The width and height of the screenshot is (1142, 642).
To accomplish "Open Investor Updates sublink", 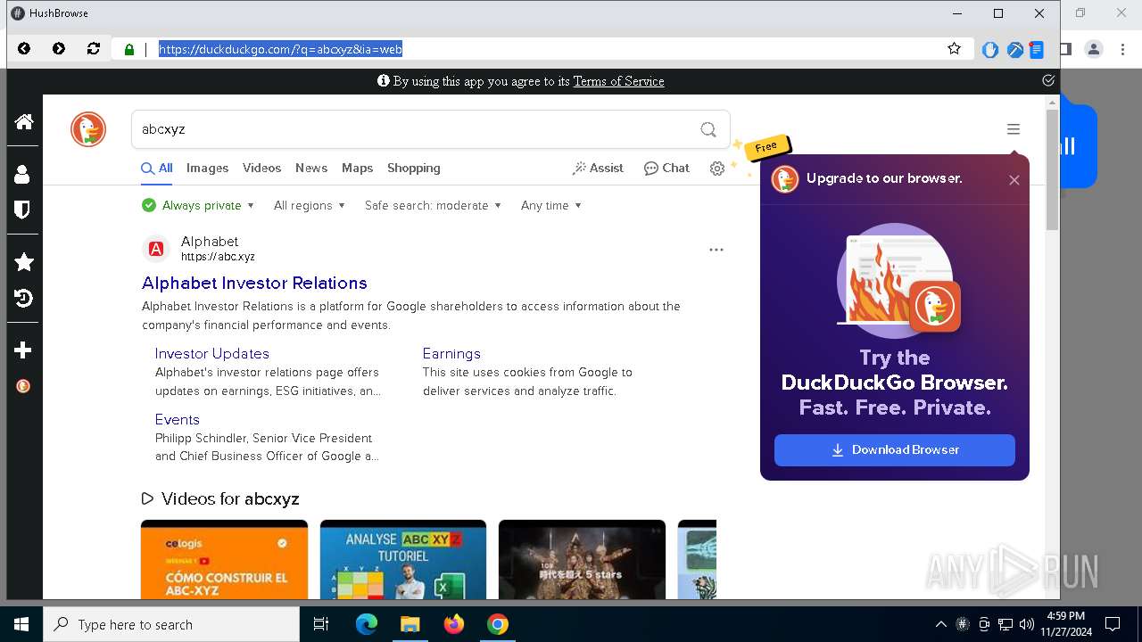I will 212,354.
